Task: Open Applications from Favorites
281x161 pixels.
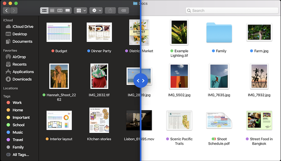Action: pos(23,72)
